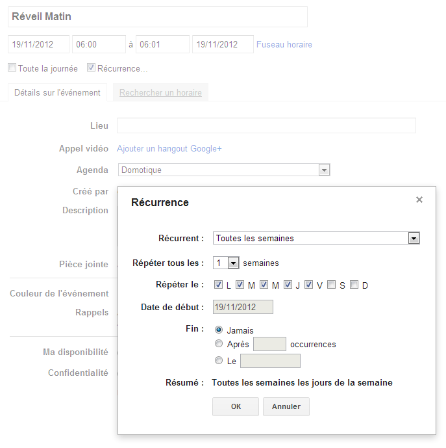Enable the S (samedi) checkbox

(331, 285)
